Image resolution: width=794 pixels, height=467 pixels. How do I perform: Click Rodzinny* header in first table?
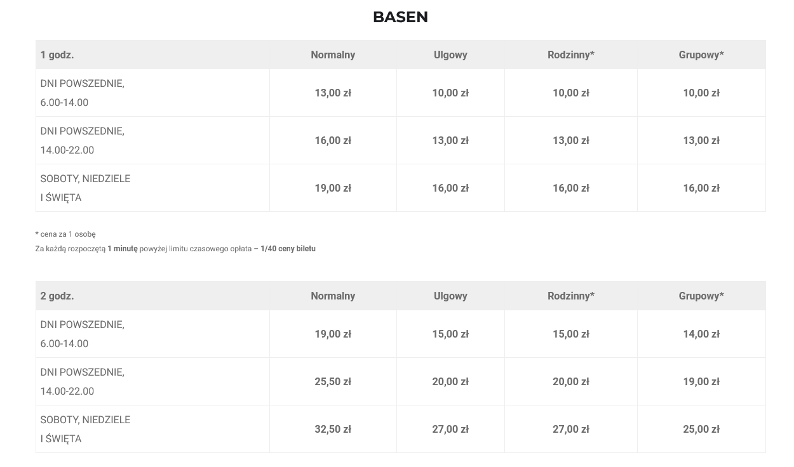pos(570,55)
